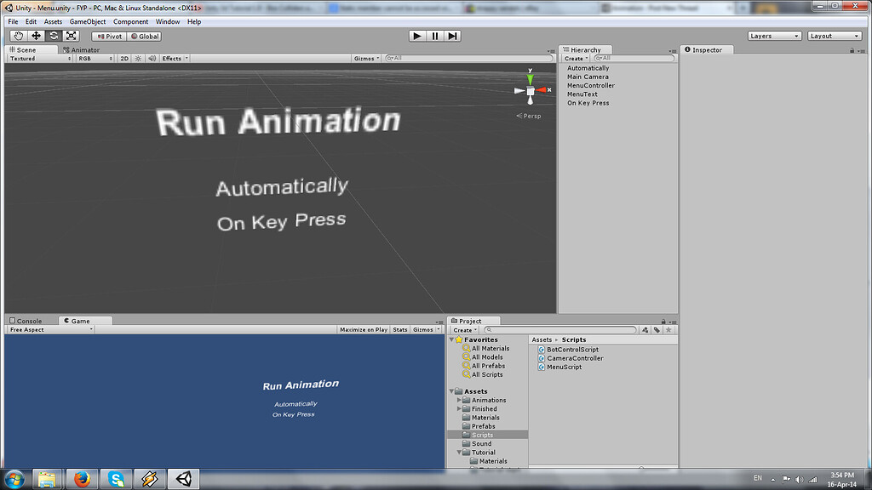872x490 pixels.
Task: Select the Move tool
Action: pos(35,35)
